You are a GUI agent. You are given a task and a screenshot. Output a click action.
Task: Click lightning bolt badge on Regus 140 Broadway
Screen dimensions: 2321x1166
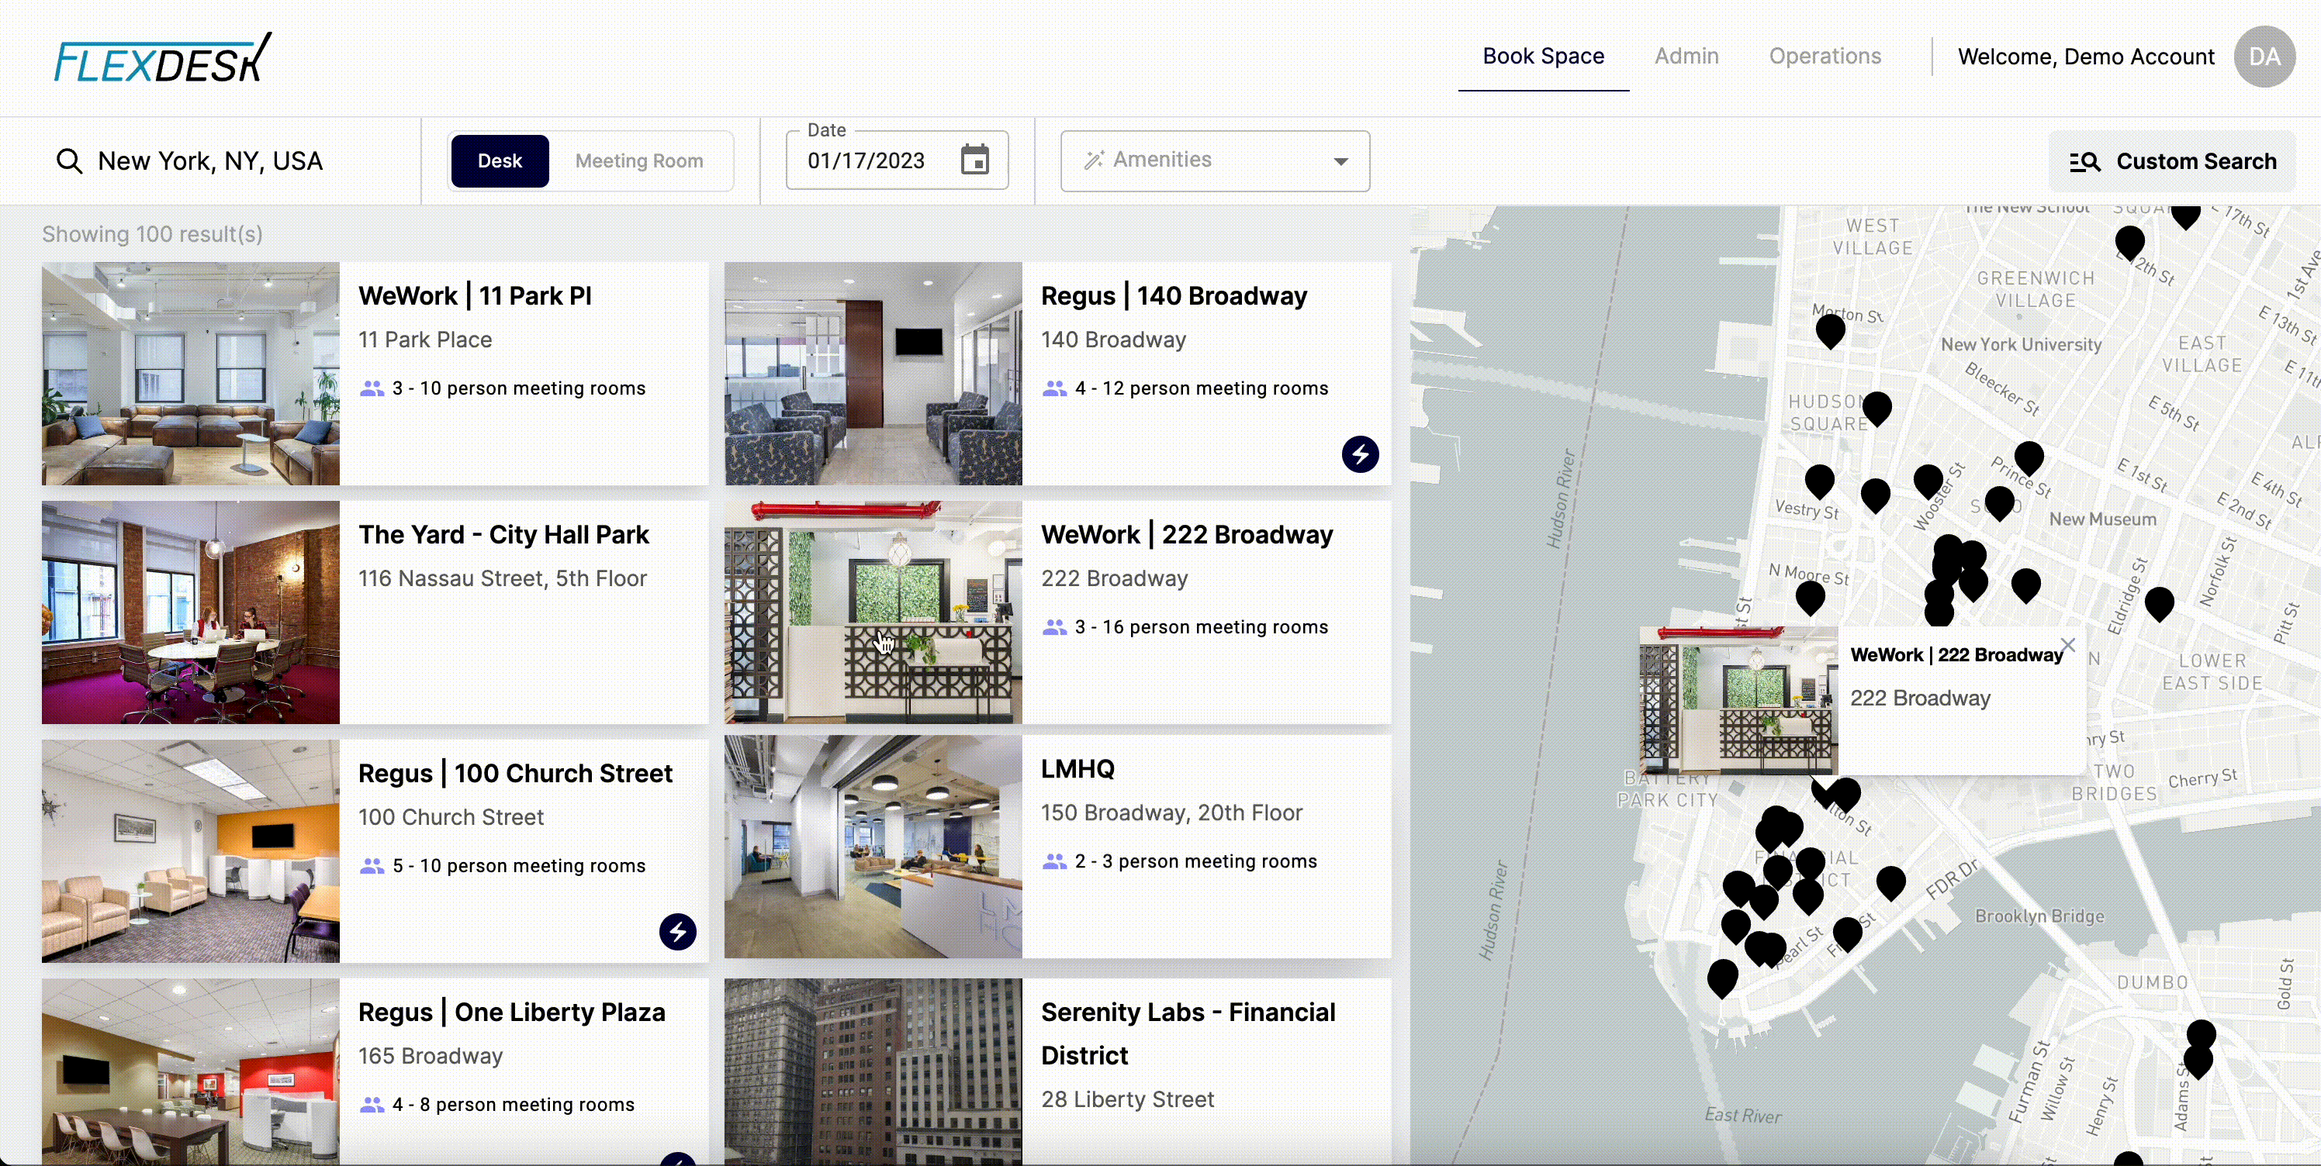click(x=1360, y=454)
